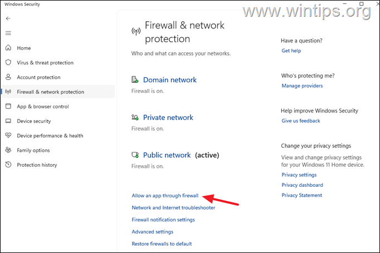380x253 pixels.
Task: Click the Home house icon
Action: pos(8,48)
